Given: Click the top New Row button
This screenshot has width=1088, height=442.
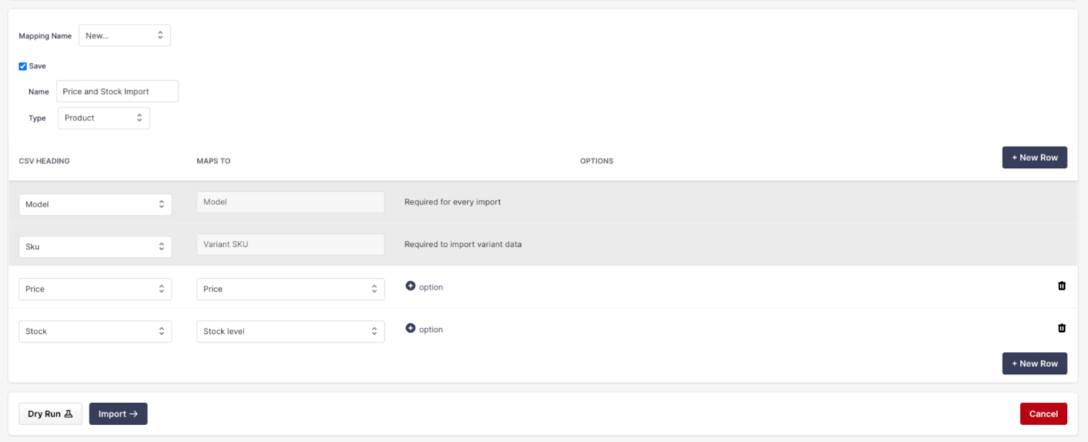Looking at the screenshot, I should (1034, 158).
